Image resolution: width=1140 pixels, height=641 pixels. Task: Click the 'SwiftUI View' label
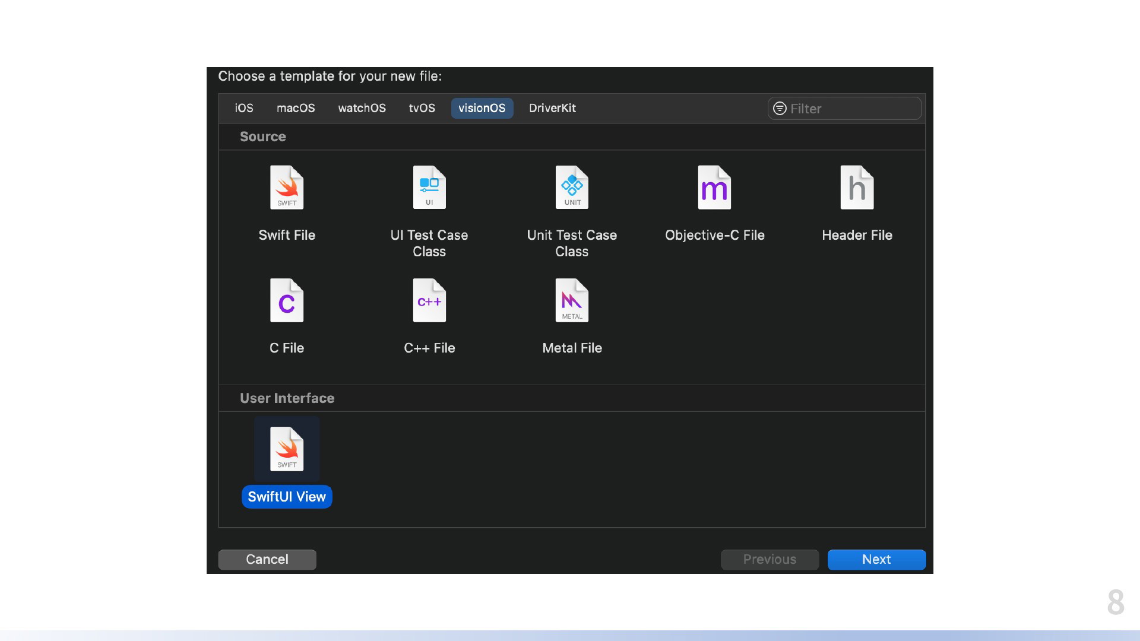point(287,497)
